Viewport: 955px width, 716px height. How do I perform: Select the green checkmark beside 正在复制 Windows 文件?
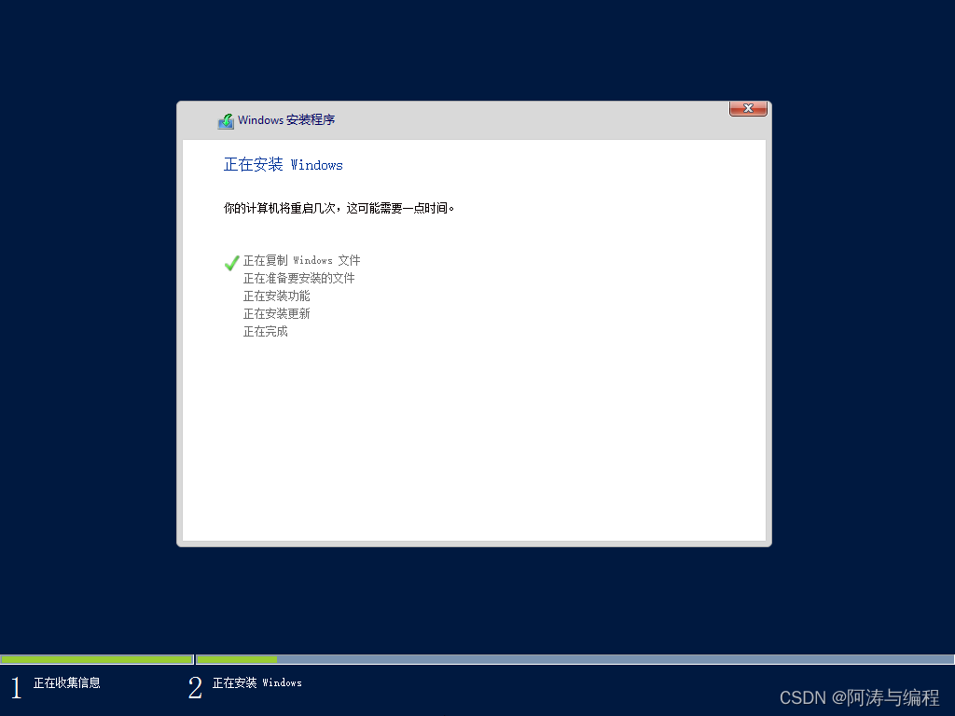click(x=231, y=262)
